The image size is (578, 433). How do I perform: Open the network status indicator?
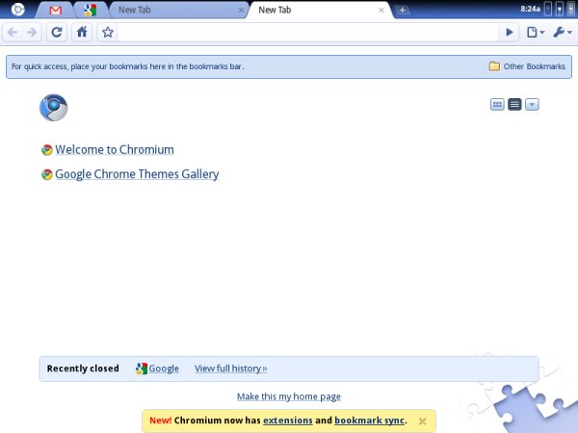(548, 10)
